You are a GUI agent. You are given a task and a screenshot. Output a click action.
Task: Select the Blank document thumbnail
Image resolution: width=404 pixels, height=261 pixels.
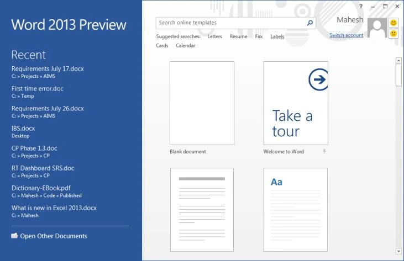tap(202, 103)
